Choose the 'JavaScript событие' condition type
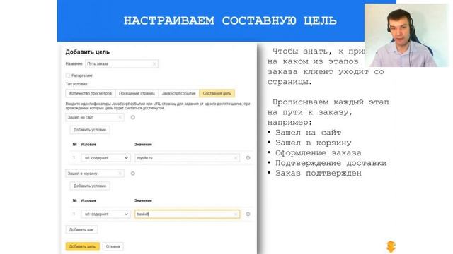 point(178,93)
